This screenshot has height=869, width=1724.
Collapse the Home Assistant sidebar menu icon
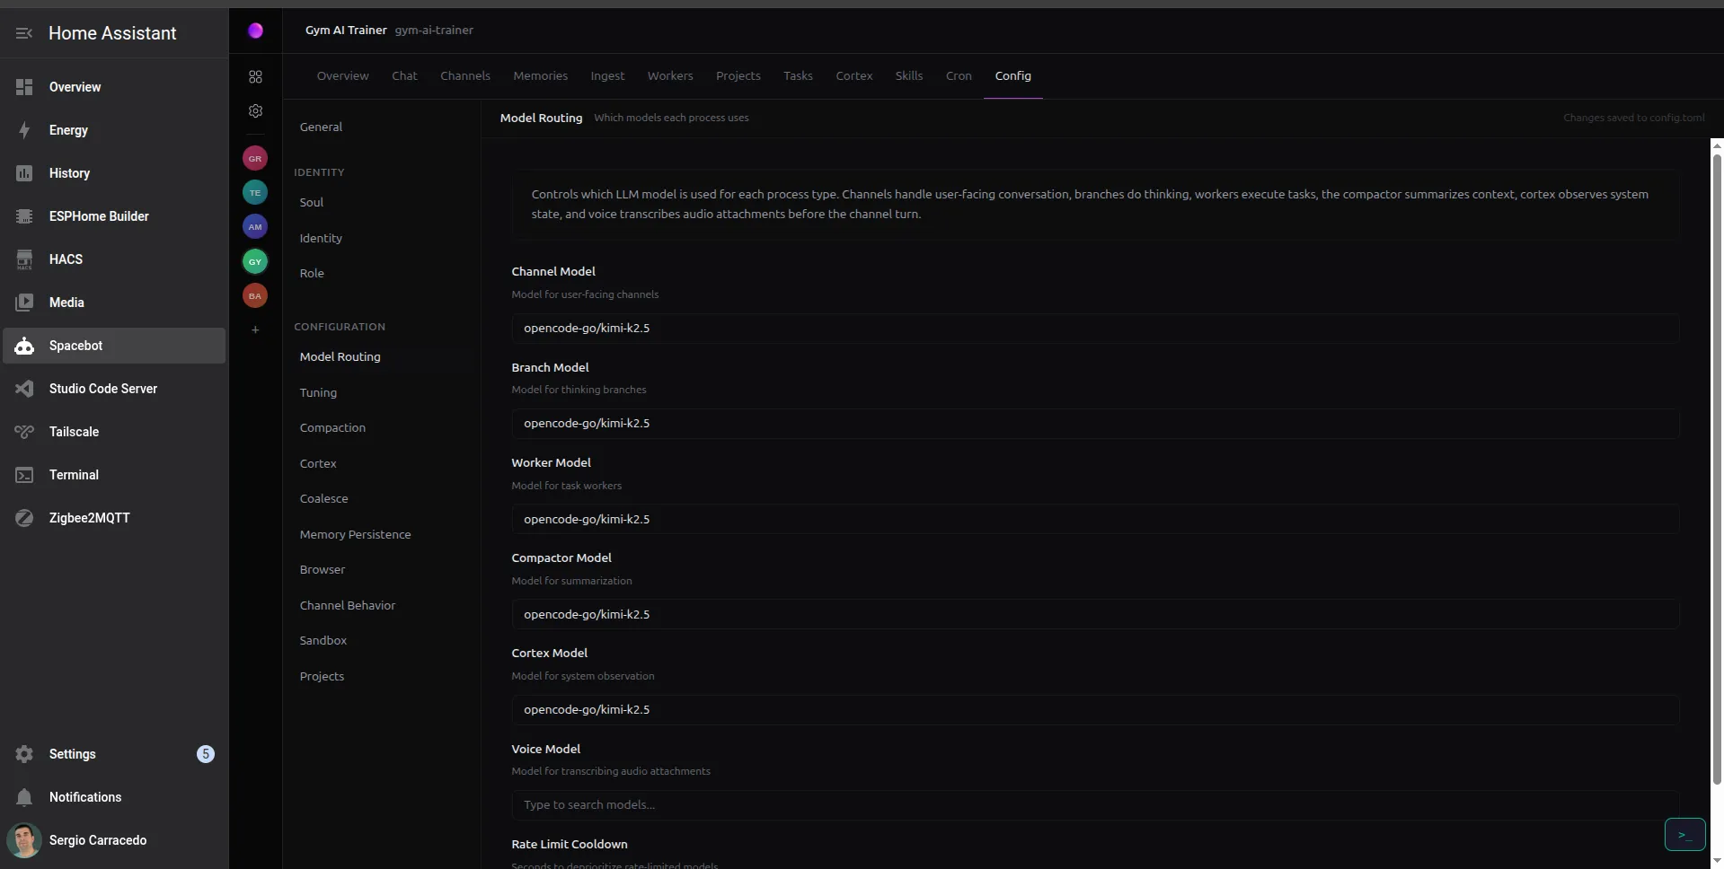pyautogui.click(x=24, y=33)
